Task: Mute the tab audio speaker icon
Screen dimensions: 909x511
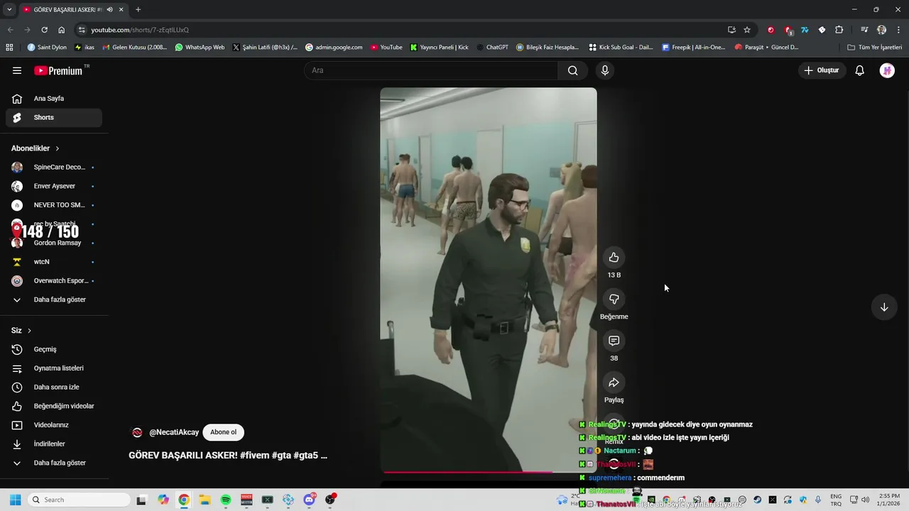Action: (109, 9)
